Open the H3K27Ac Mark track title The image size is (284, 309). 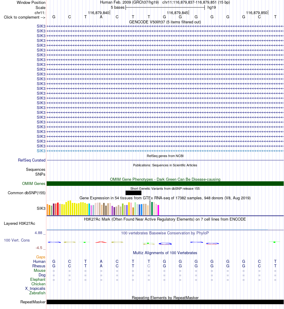pyautogui.click(x=165, y=219)
